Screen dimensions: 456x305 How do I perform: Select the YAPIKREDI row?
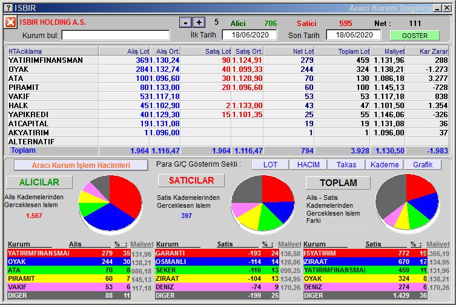[228, 115]
